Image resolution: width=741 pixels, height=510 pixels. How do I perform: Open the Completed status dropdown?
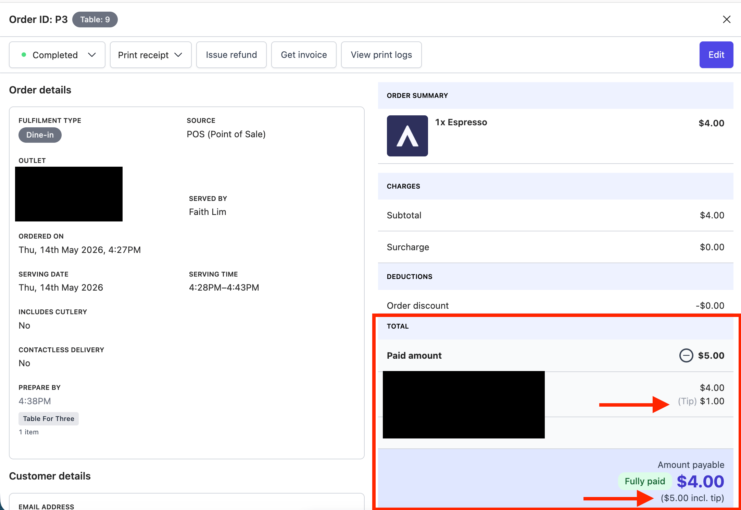coord(57,55)
